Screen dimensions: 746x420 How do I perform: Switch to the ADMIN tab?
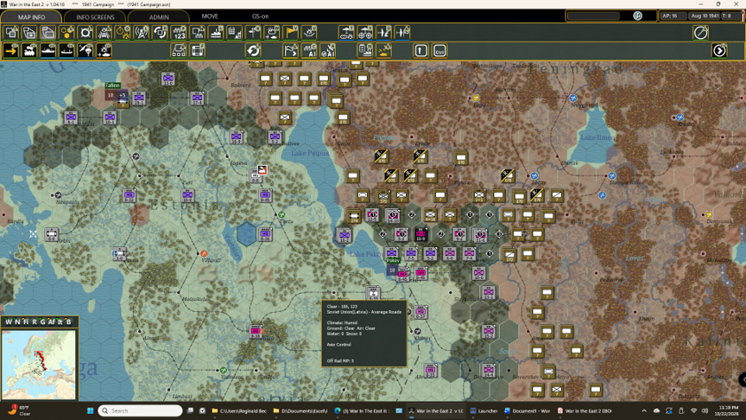(159, 16)
